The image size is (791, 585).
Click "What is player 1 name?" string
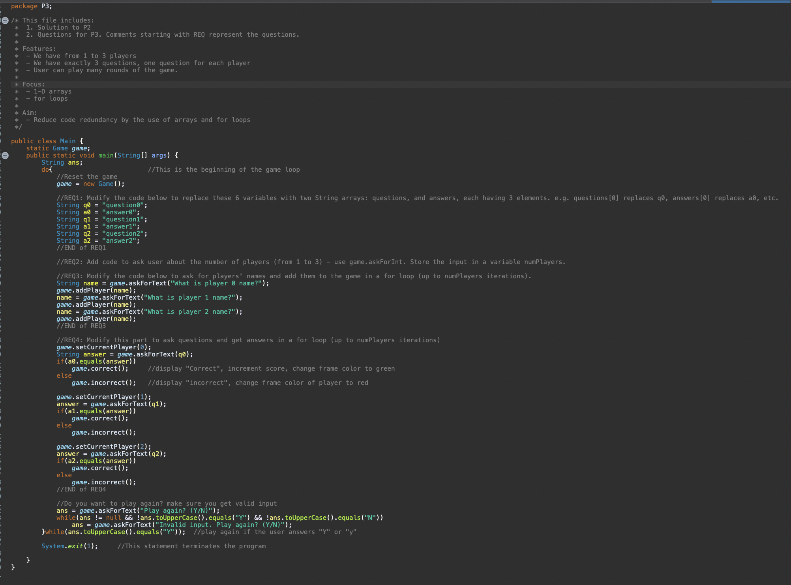tap(189, 298)
